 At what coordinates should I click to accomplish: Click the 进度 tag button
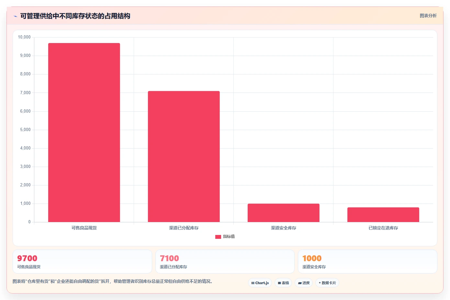click(304, 283)
